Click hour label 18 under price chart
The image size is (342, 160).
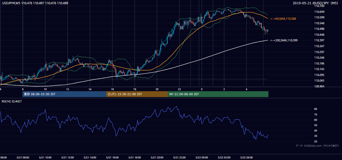pos(135,89)
